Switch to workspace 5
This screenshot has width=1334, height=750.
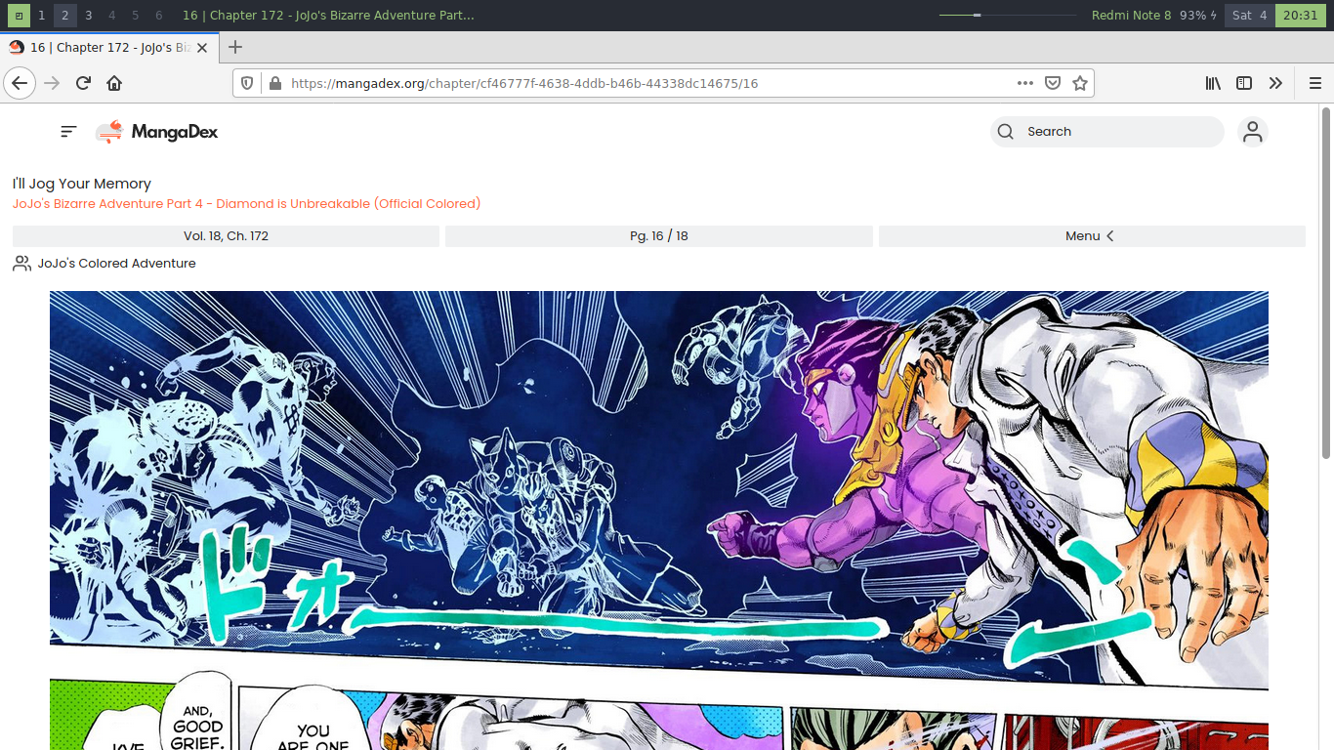135,16
